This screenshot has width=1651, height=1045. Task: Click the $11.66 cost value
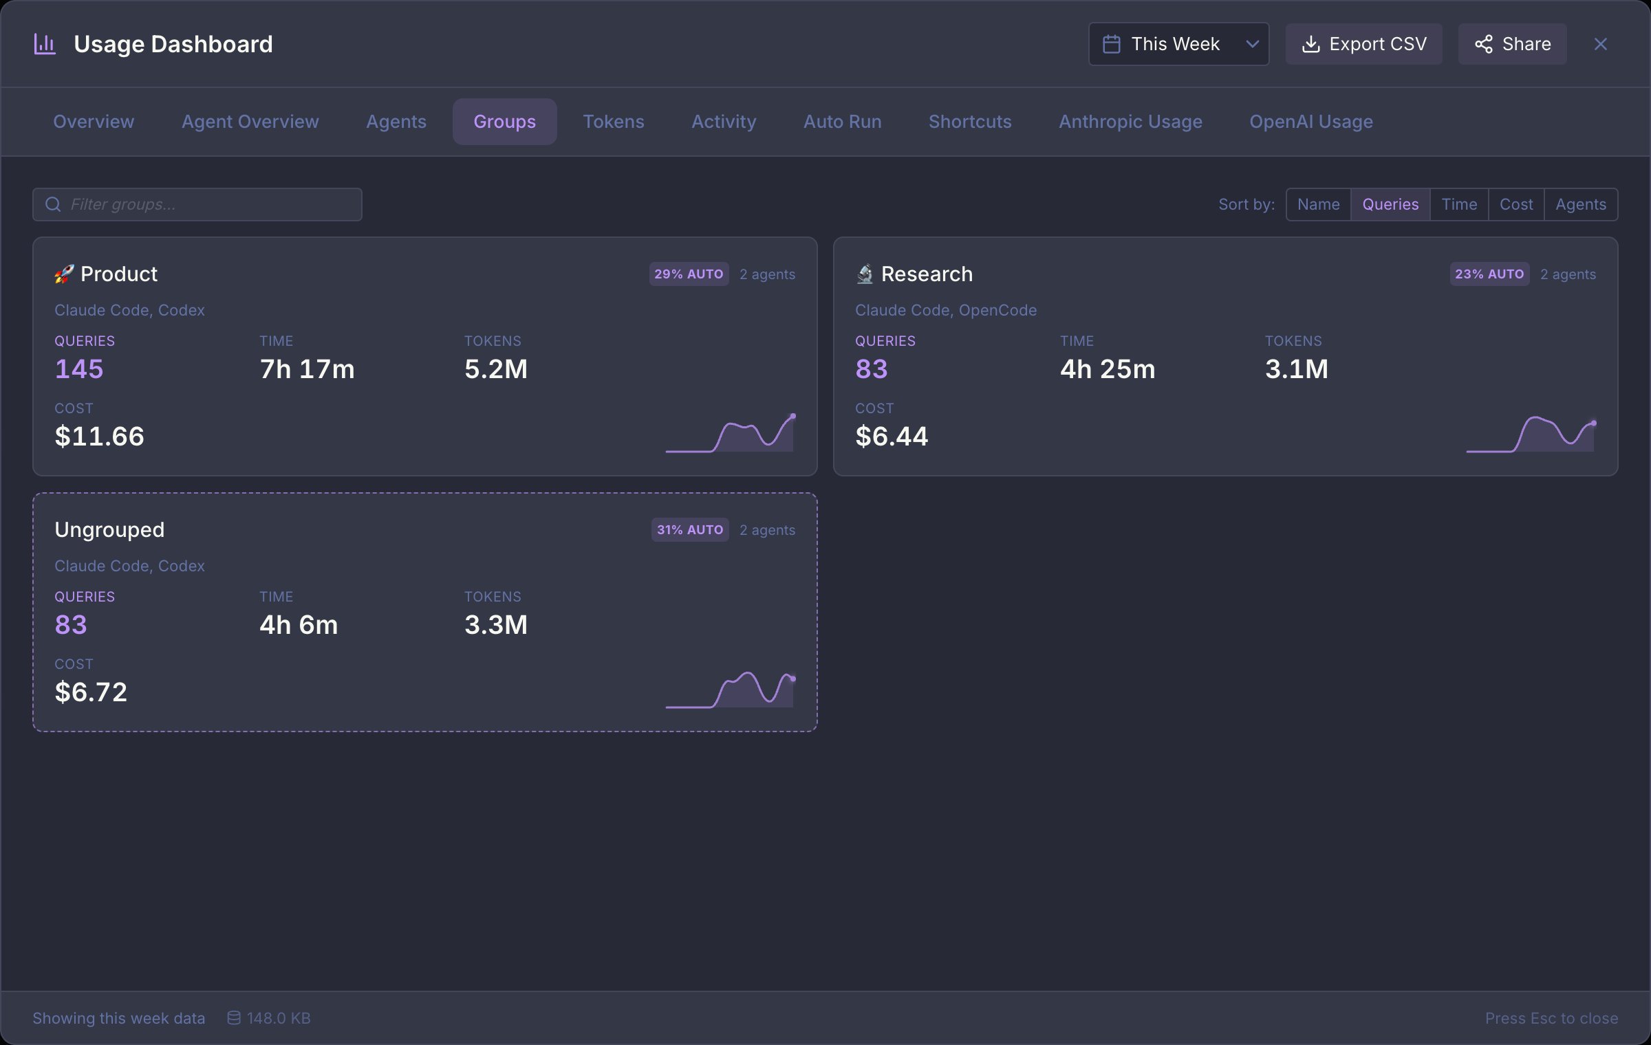tap(100, 437)
